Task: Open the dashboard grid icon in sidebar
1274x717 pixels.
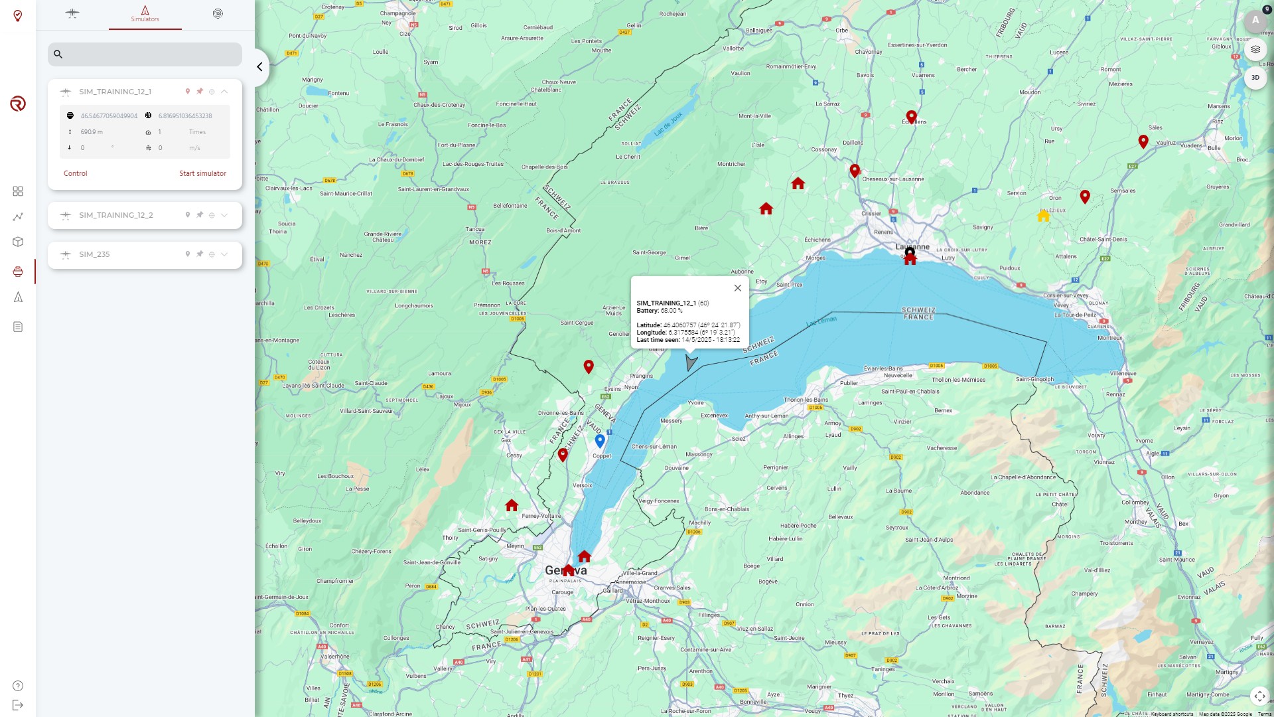Action: click(x=18, y=191)
